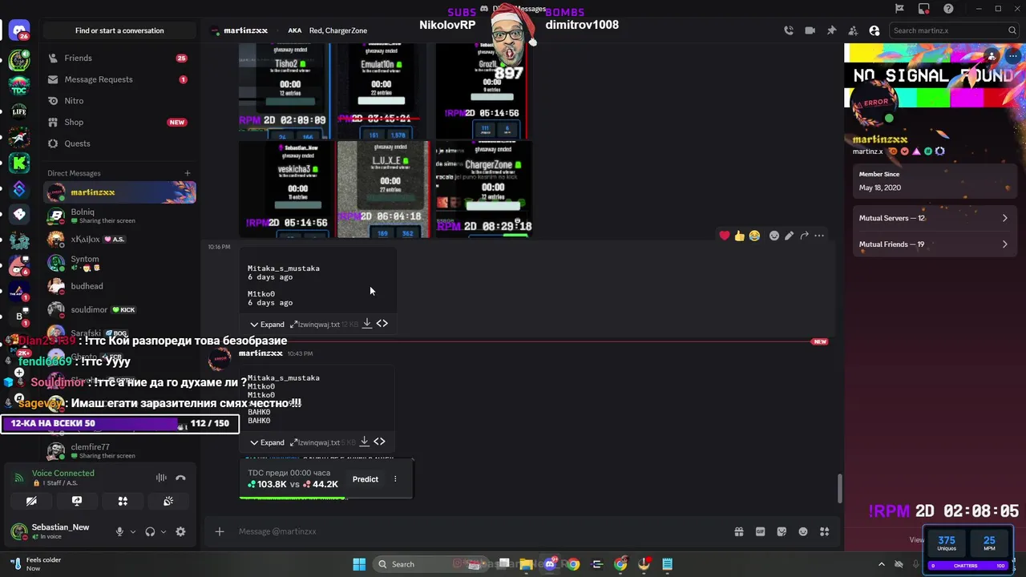Image resolution: width=1026 pixels, height=577 pixels.
Task: Toggle voice noise suppression icon
Action: [161, 478]
